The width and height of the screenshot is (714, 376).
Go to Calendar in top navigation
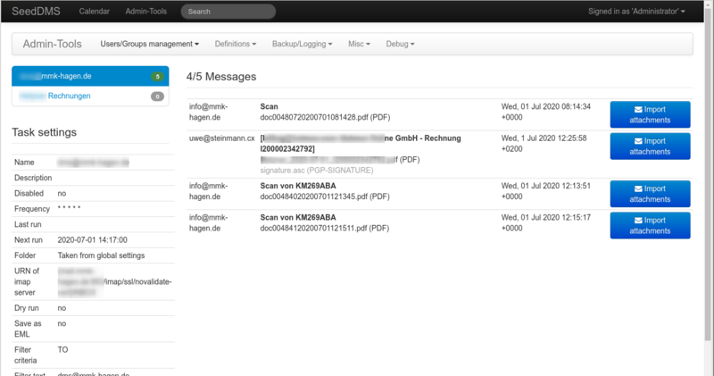(94, 12)
